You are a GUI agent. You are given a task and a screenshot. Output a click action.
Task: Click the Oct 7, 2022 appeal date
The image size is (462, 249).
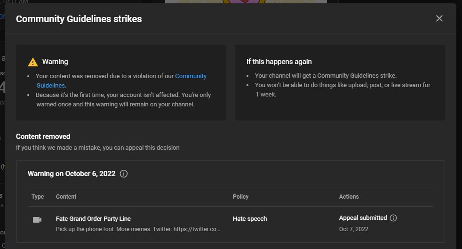click(x=354, y=229)
